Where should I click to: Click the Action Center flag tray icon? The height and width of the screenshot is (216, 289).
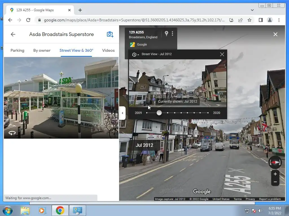[x=254, y=211]
